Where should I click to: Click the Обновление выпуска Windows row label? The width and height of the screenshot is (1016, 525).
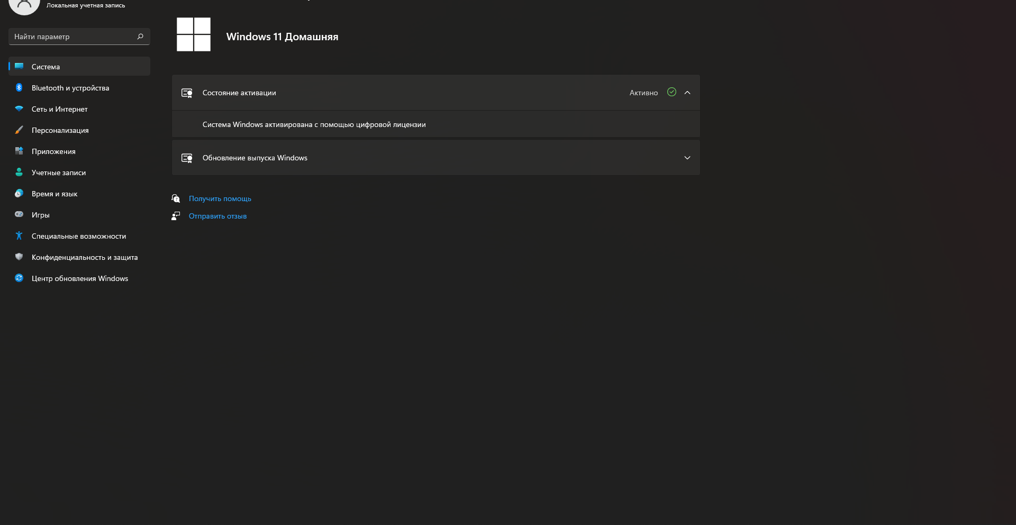[x=255, y=158]
